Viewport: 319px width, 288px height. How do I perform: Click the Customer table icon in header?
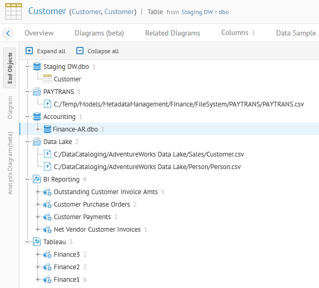tap(13, 11)
